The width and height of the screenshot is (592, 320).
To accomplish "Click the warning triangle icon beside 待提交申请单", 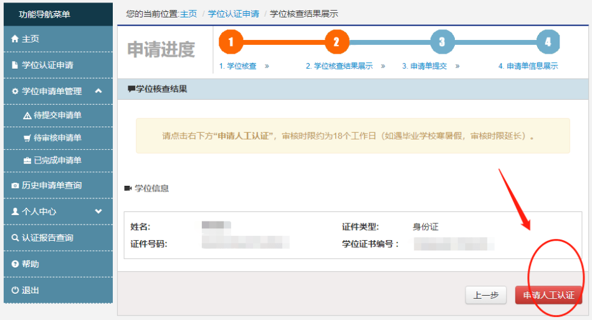I will pos(27,115).
